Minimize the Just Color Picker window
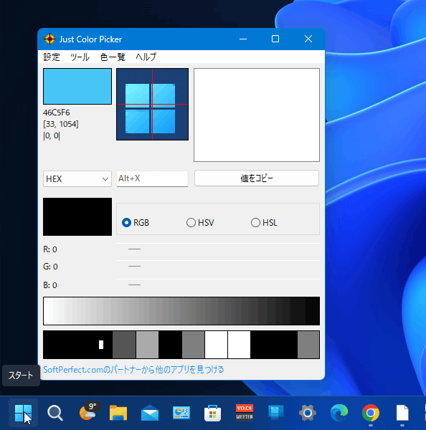The width and height of the screenshot is (426, 430). (x=243, y=39)
